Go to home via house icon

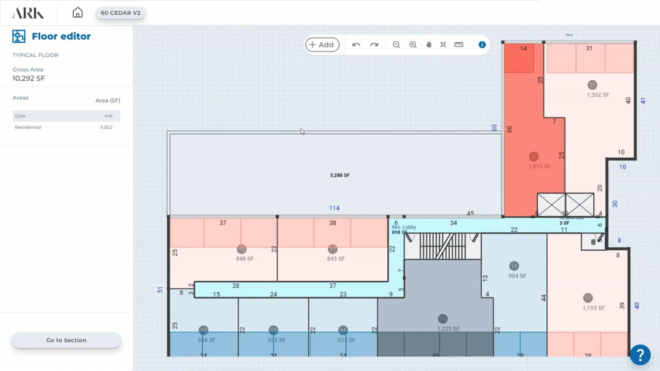pyautogui.click(x=77, y=13)
